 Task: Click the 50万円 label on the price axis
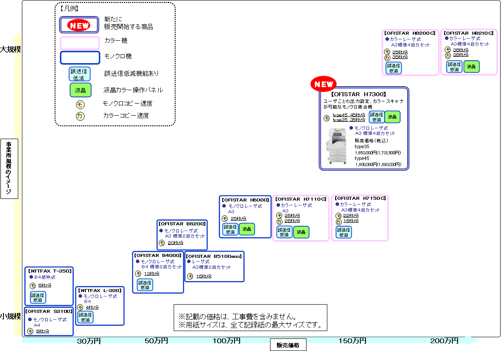(x=156, y=341)
